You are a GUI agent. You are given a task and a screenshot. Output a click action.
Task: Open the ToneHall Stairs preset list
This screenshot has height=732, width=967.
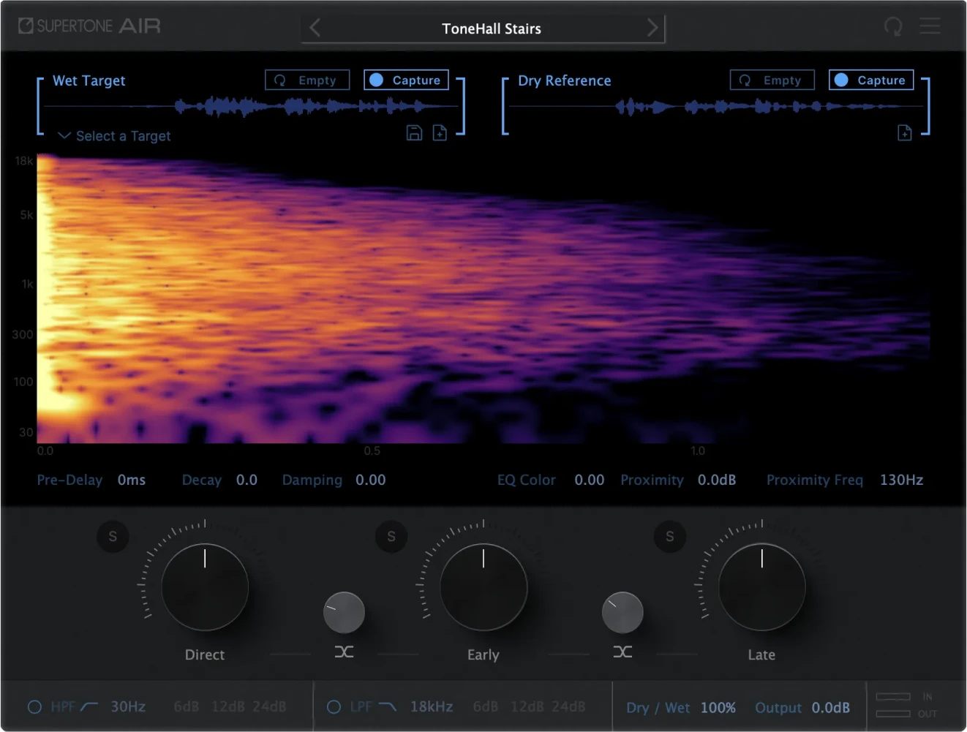(491, 29)
